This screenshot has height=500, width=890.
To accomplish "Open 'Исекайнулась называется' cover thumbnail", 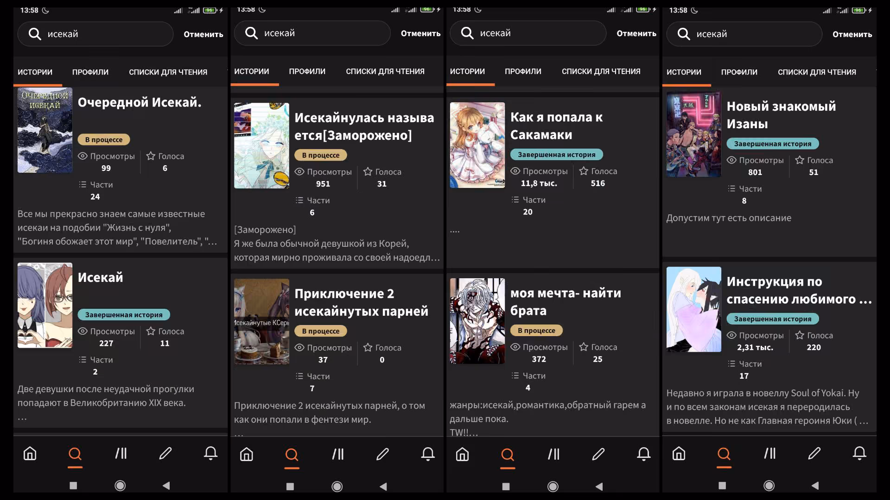I will coord(261,145).
